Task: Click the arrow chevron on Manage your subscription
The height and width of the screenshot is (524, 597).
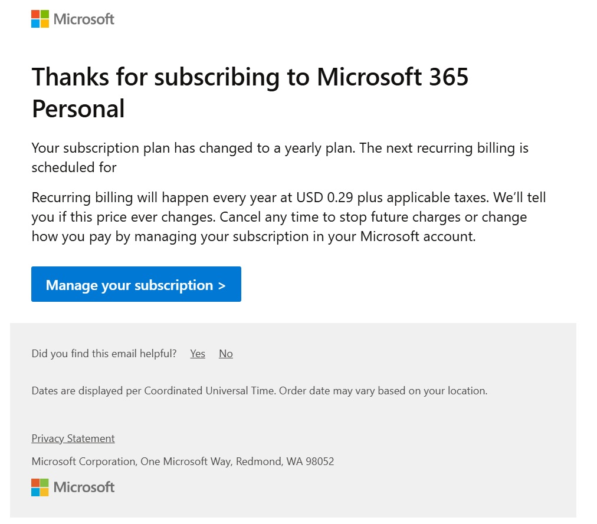Action: coord(222,285)
